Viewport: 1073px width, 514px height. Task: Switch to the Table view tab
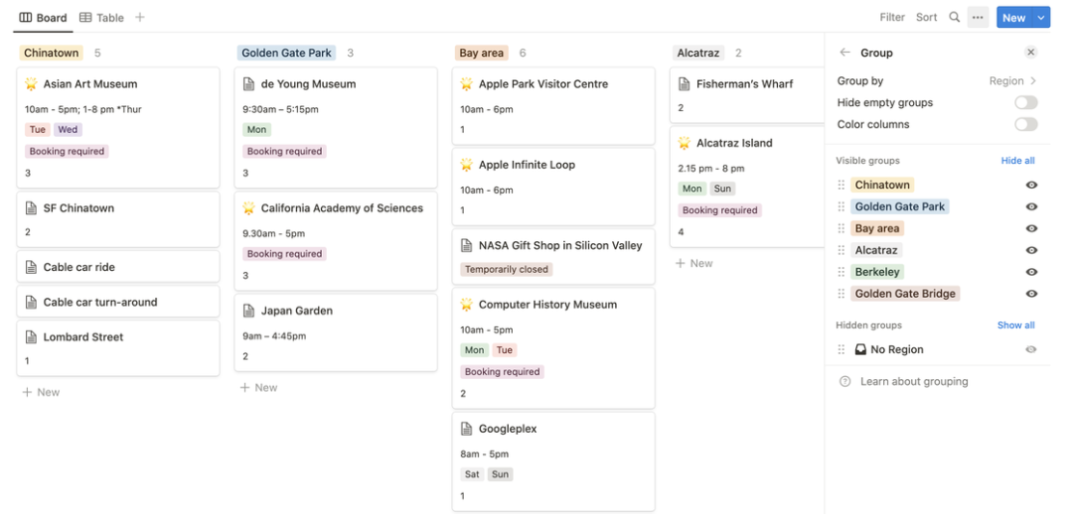[x=102, y=18]
